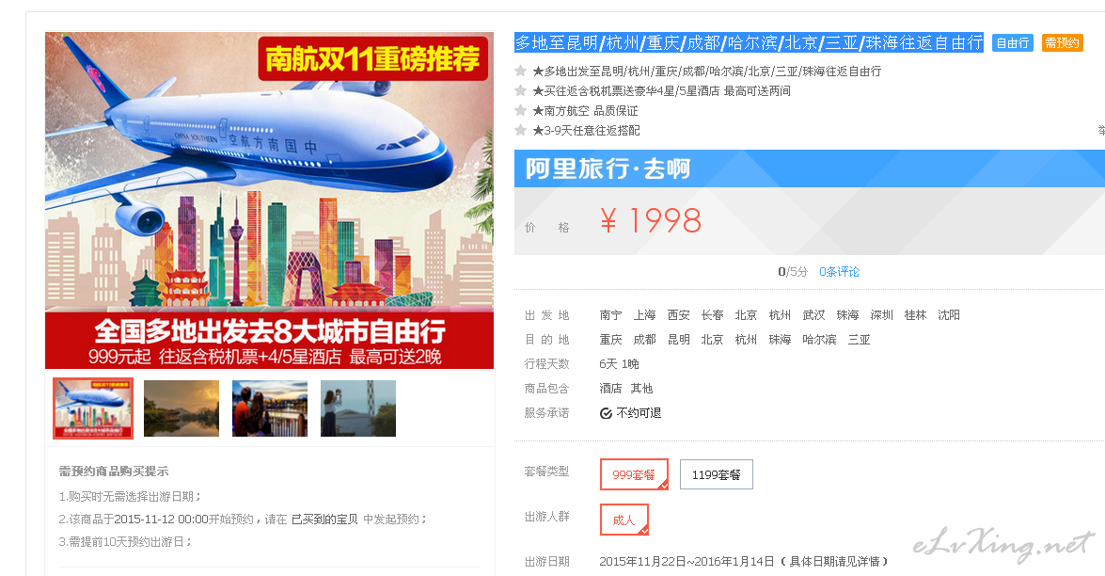Click departure city 南宁
Viewport: 1105px width, 576px height.
tap(611, 315)
